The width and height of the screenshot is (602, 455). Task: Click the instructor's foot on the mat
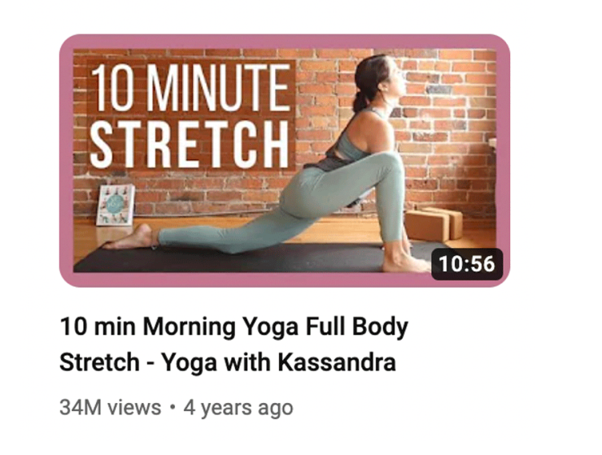(x=129, y=238)
